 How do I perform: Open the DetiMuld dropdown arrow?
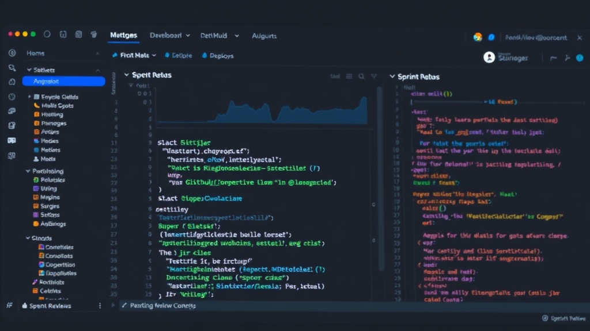237,36
